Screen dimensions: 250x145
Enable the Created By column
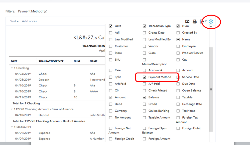click(178, 33)
